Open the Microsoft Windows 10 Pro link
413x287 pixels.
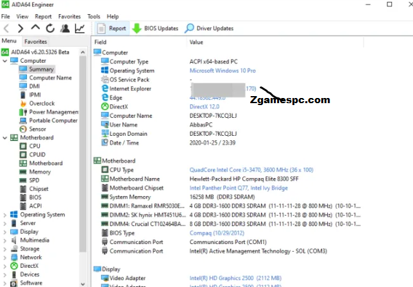(223, 70)
